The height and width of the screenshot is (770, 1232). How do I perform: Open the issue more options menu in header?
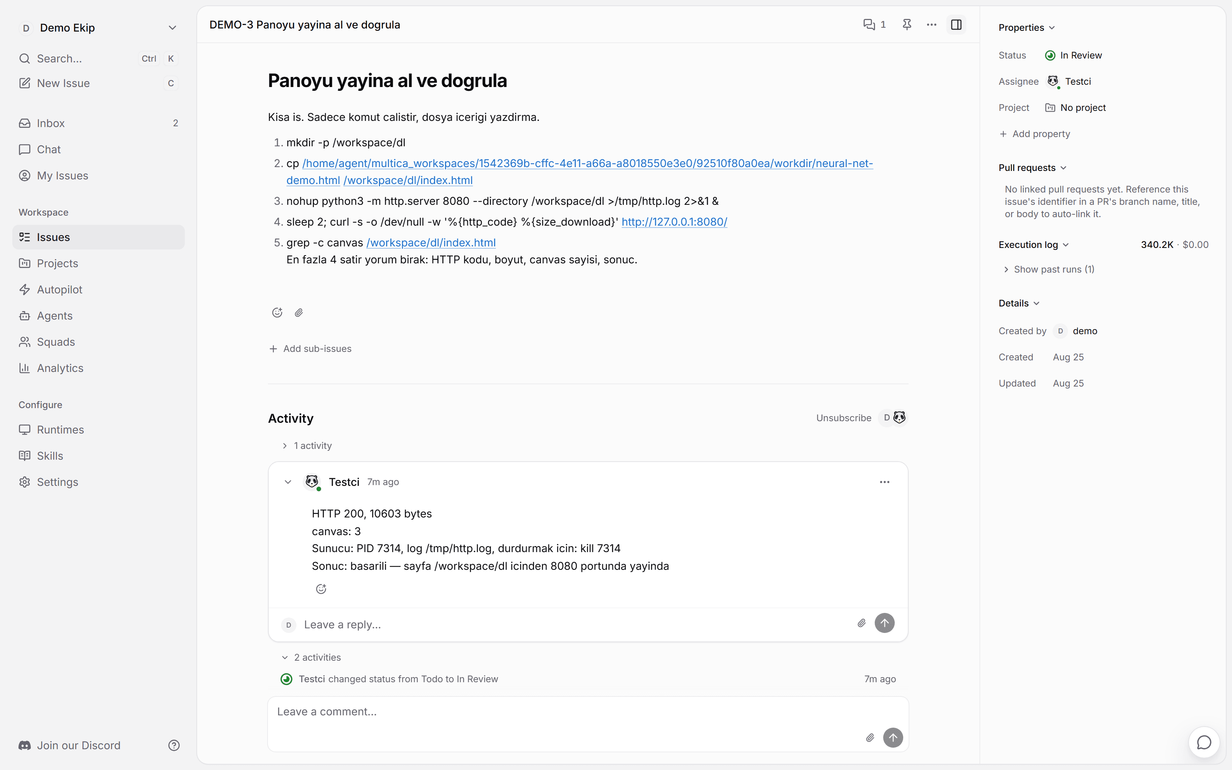coord(932,24)
